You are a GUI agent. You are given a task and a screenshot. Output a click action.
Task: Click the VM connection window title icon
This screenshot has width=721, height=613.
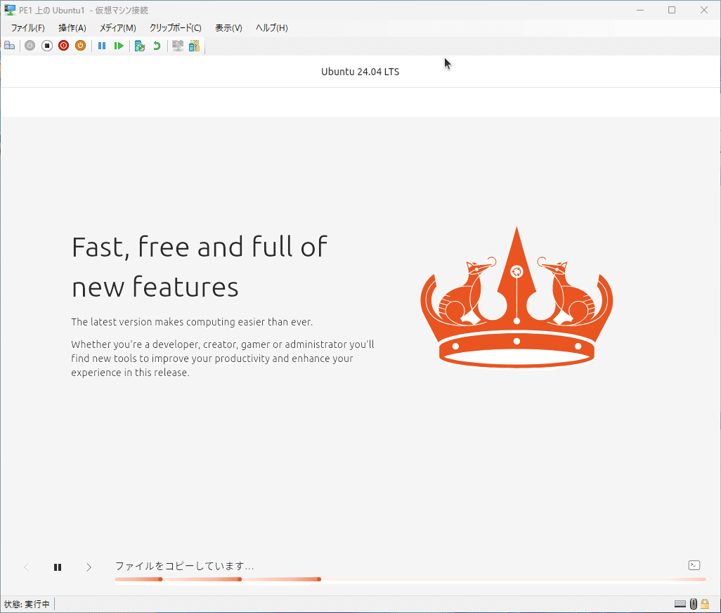[x=9, y=10]
